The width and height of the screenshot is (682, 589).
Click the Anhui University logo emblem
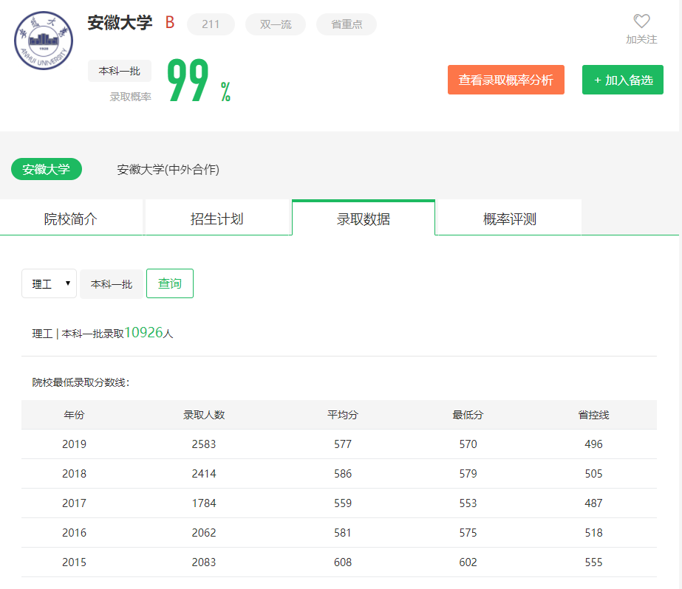point(44,41)
